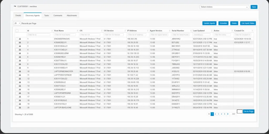
Task: Click download icon for row K3507709AJ11
Action: click(20, 60)
